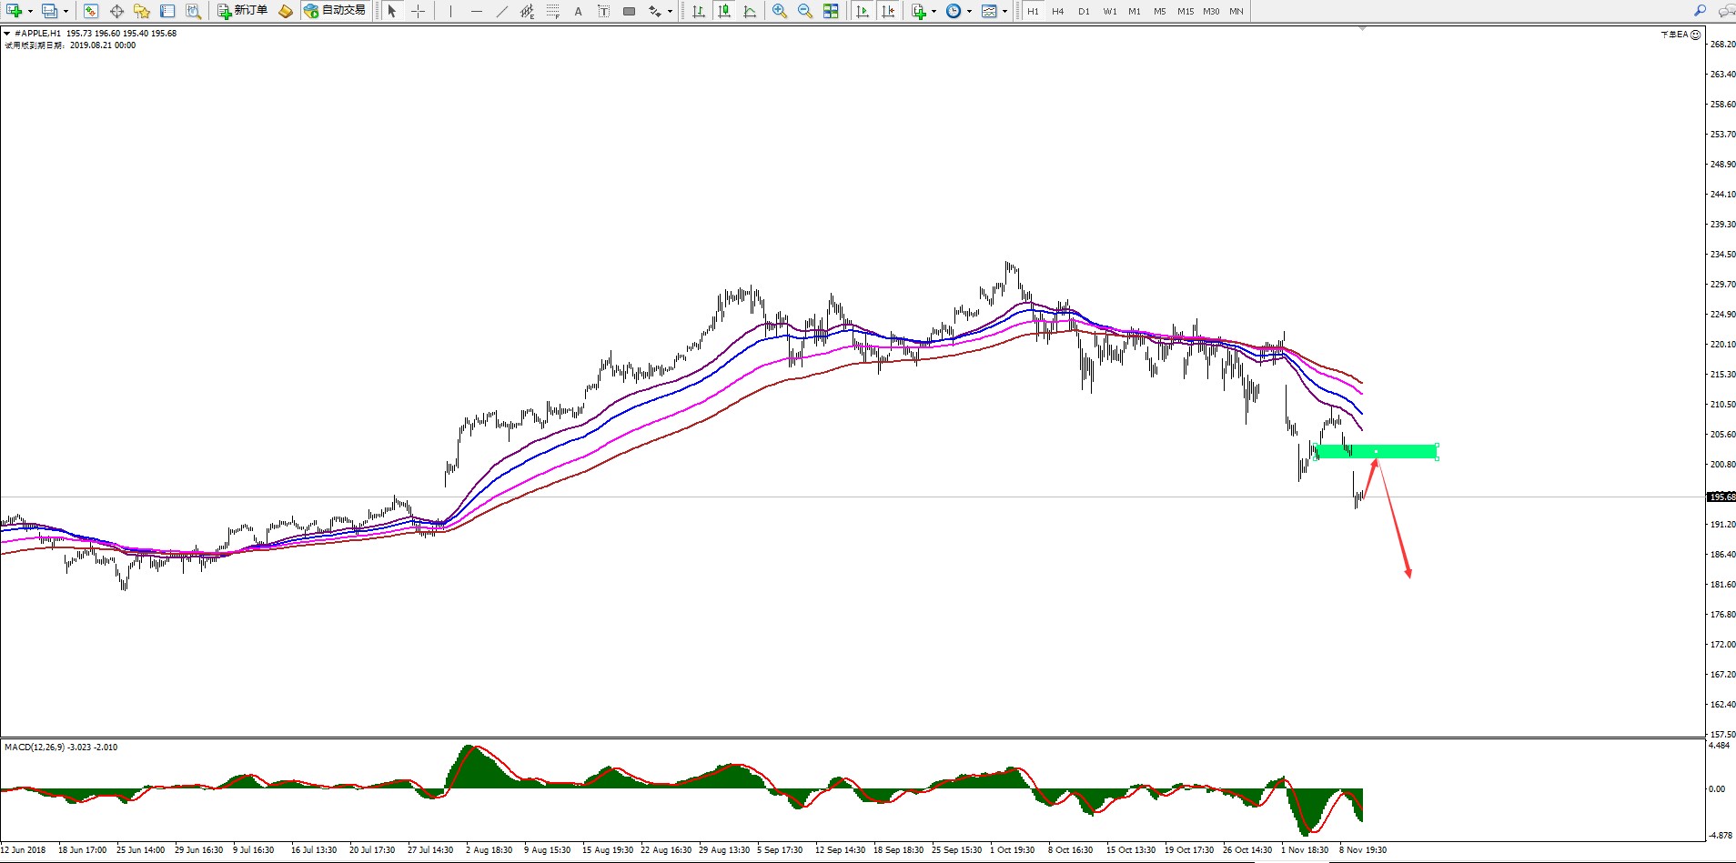The width and height of the screenshot is (1736, 863).
Task: Open the Data Window crosshair-circle icon
Action: tap(116, 11)
